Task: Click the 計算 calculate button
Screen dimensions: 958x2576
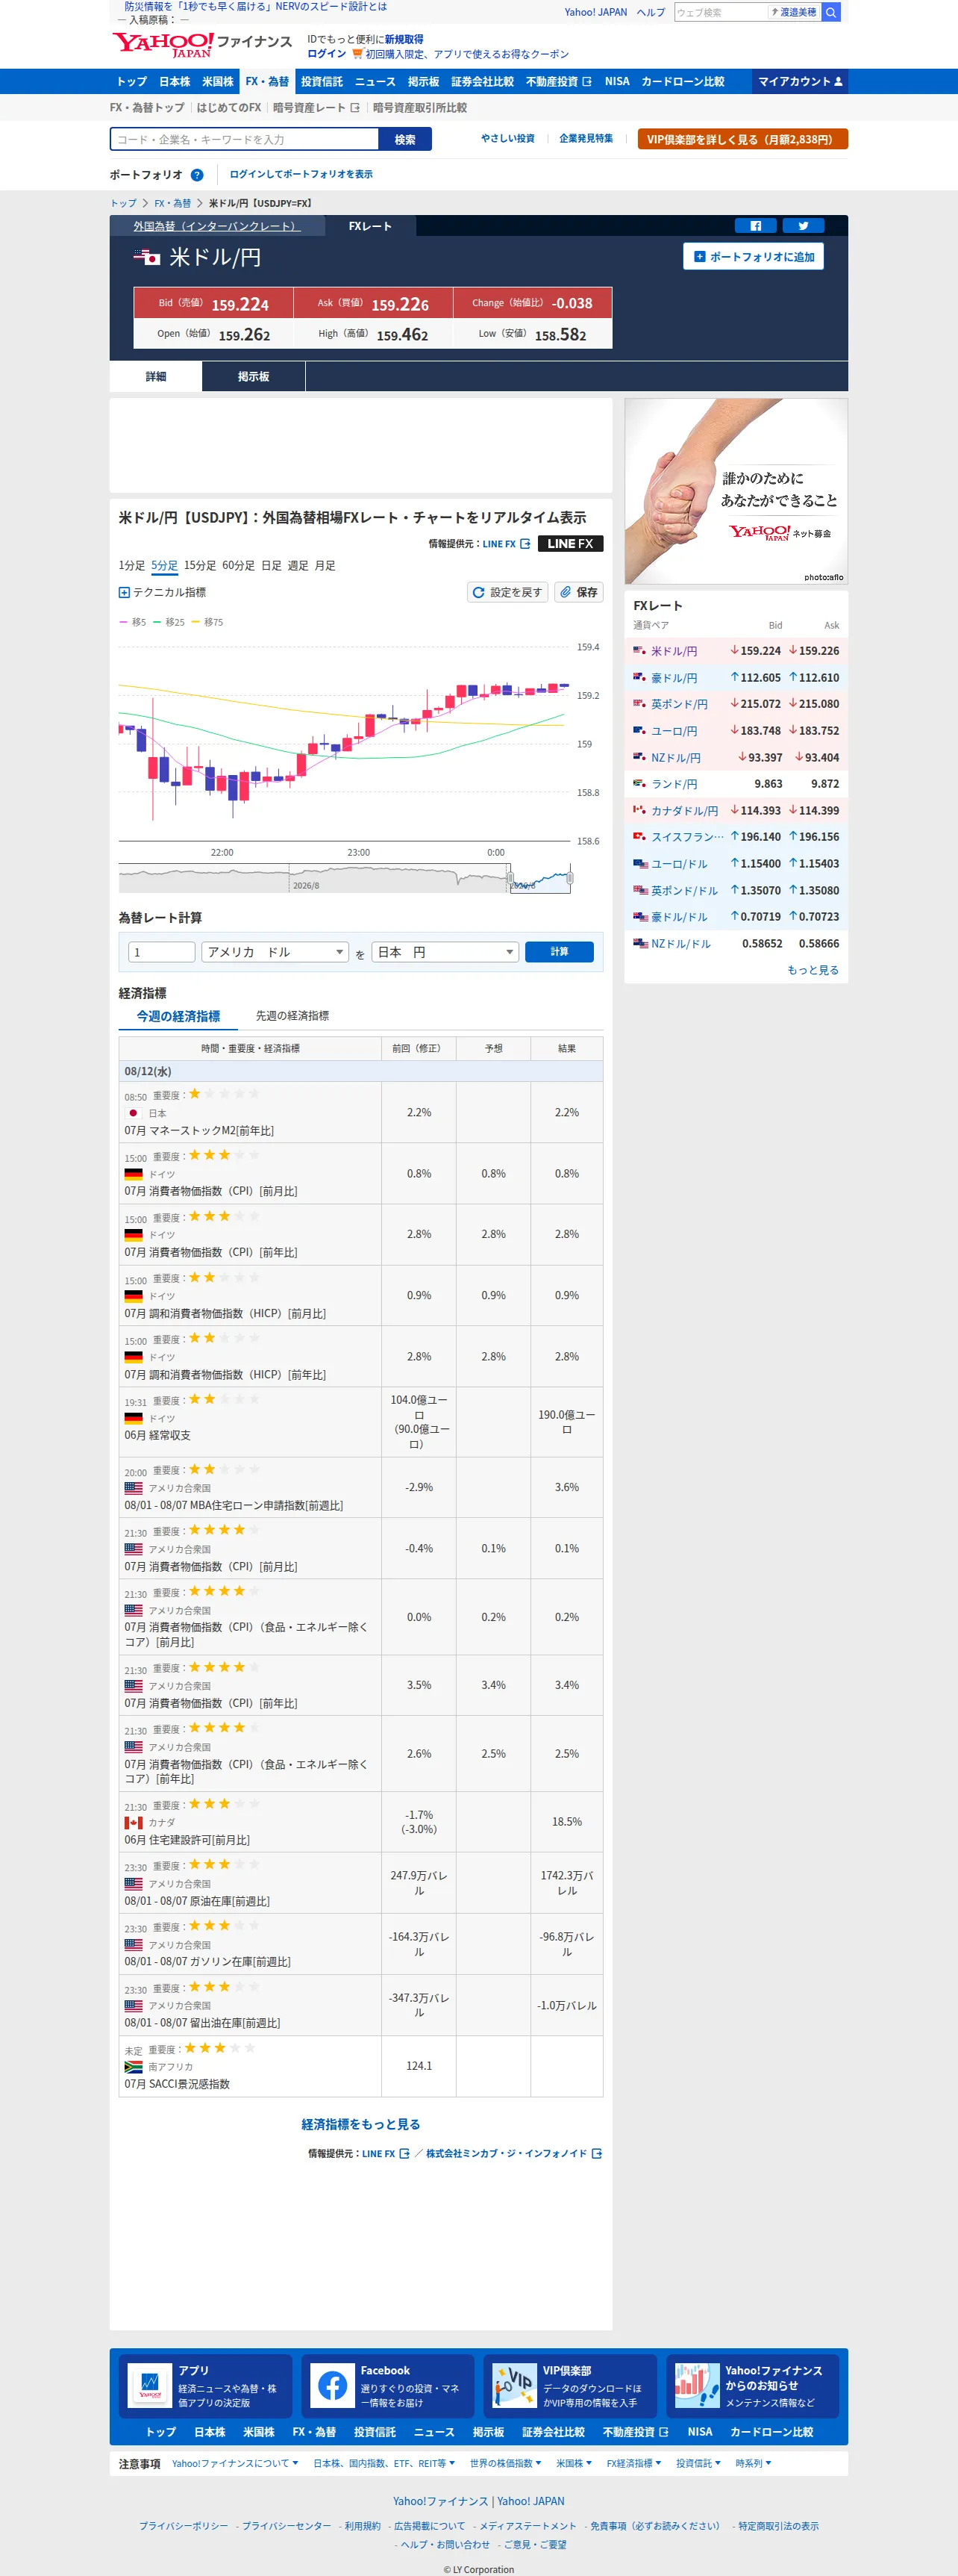Action: pyautogui.click(x=560, y=952)
